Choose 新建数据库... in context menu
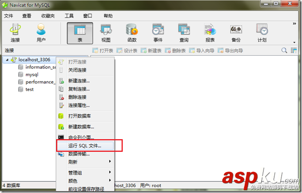The height and width of the screenshot is (193, 302). [85, 127]
